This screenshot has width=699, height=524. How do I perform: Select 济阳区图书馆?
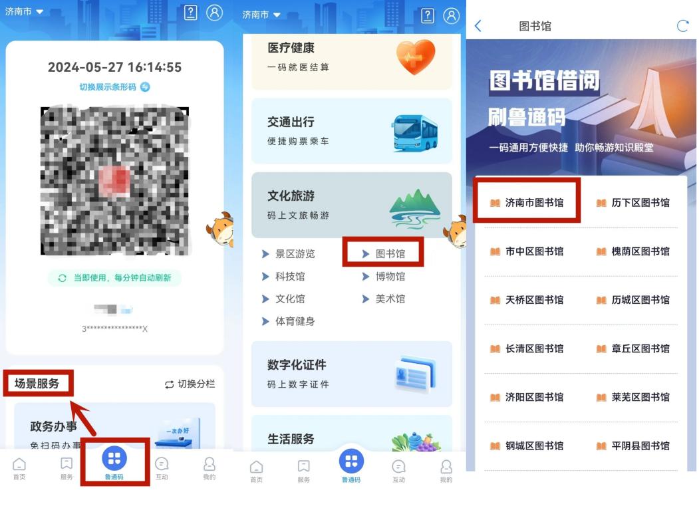(x=527, y=397)
